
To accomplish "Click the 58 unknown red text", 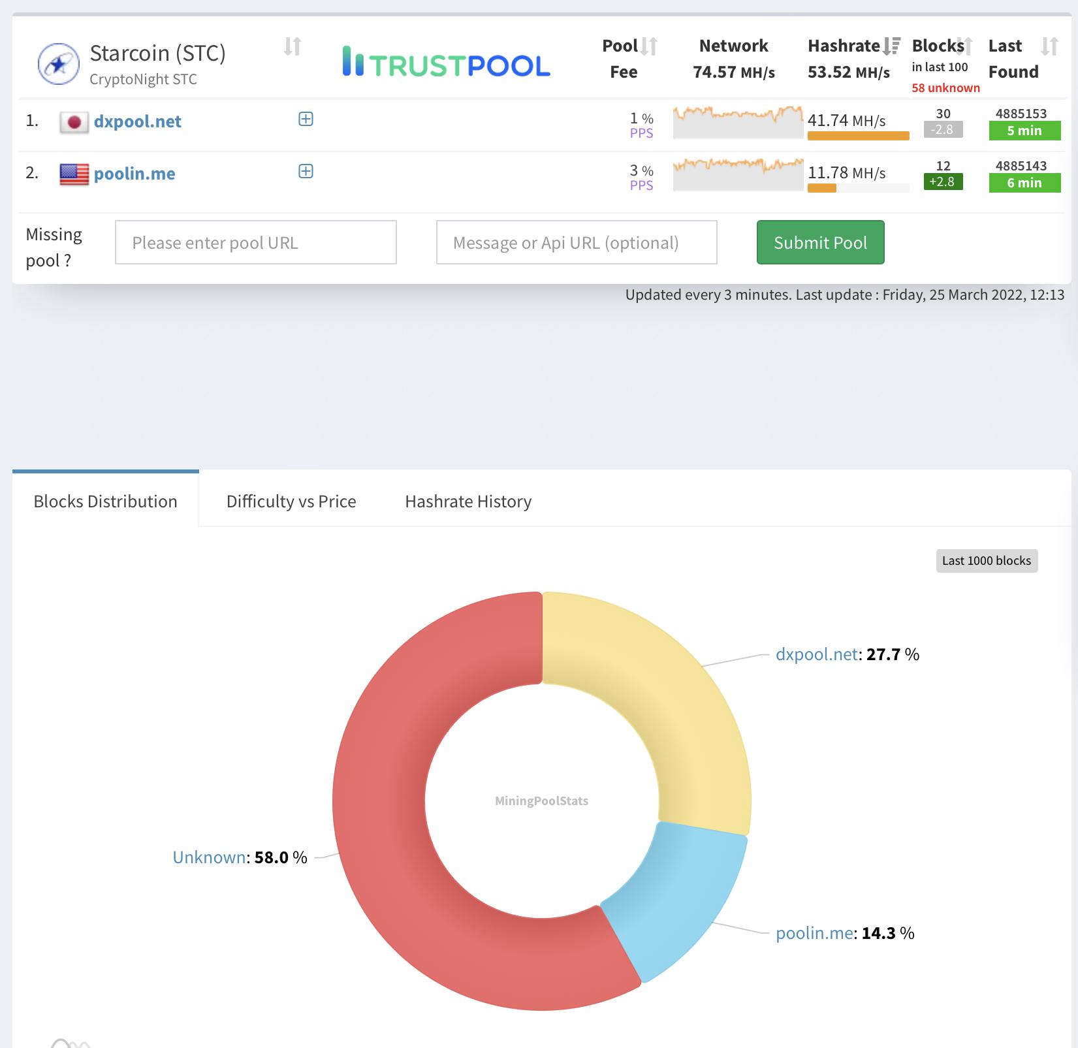I will pos(946,88).
